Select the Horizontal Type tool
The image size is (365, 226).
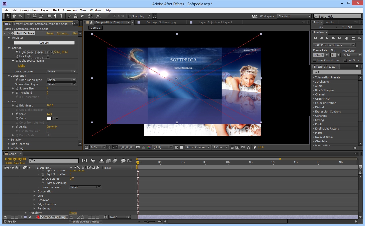[62, 16]
